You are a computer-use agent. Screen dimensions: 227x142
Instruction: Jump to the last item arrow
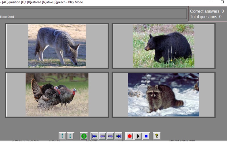point(118,136)
